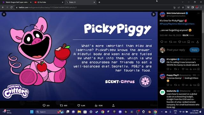This screenshot has width=204, height=115.
Task: Open Blender from the taskbar
Action: [149, 112]
